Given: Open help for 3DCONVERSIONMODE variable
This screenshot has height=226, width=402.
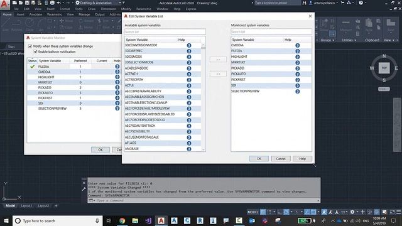Looking at the screenshot, I should pyautogui.click(x=189, y=45).
